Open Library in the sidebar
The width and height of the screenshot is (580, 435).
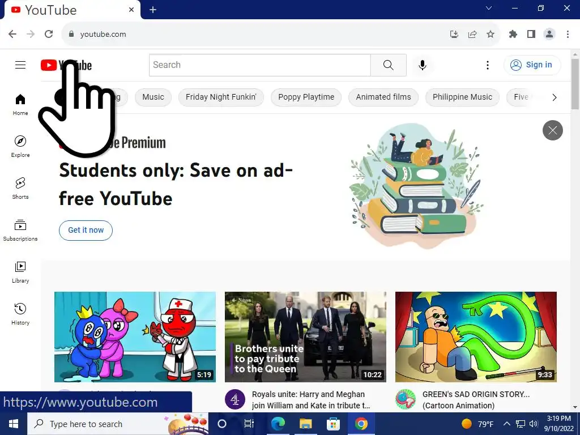(20, 272)
